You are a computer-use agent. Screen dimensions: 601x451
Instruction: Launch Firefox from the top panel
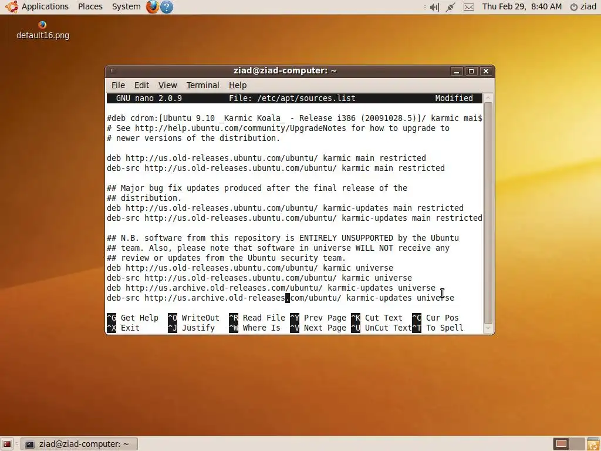[152, 6]
